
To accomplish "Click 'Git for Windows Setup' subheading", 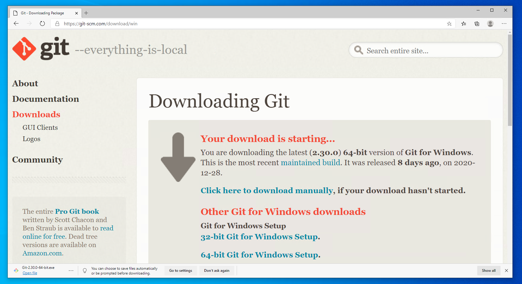I will coord(243,226).
